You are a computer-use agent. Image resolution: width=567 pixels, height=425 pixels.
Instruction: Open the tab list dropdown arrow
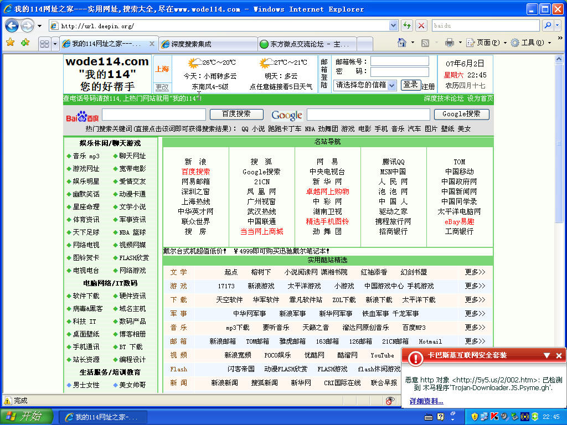click(x=55, y=44)
